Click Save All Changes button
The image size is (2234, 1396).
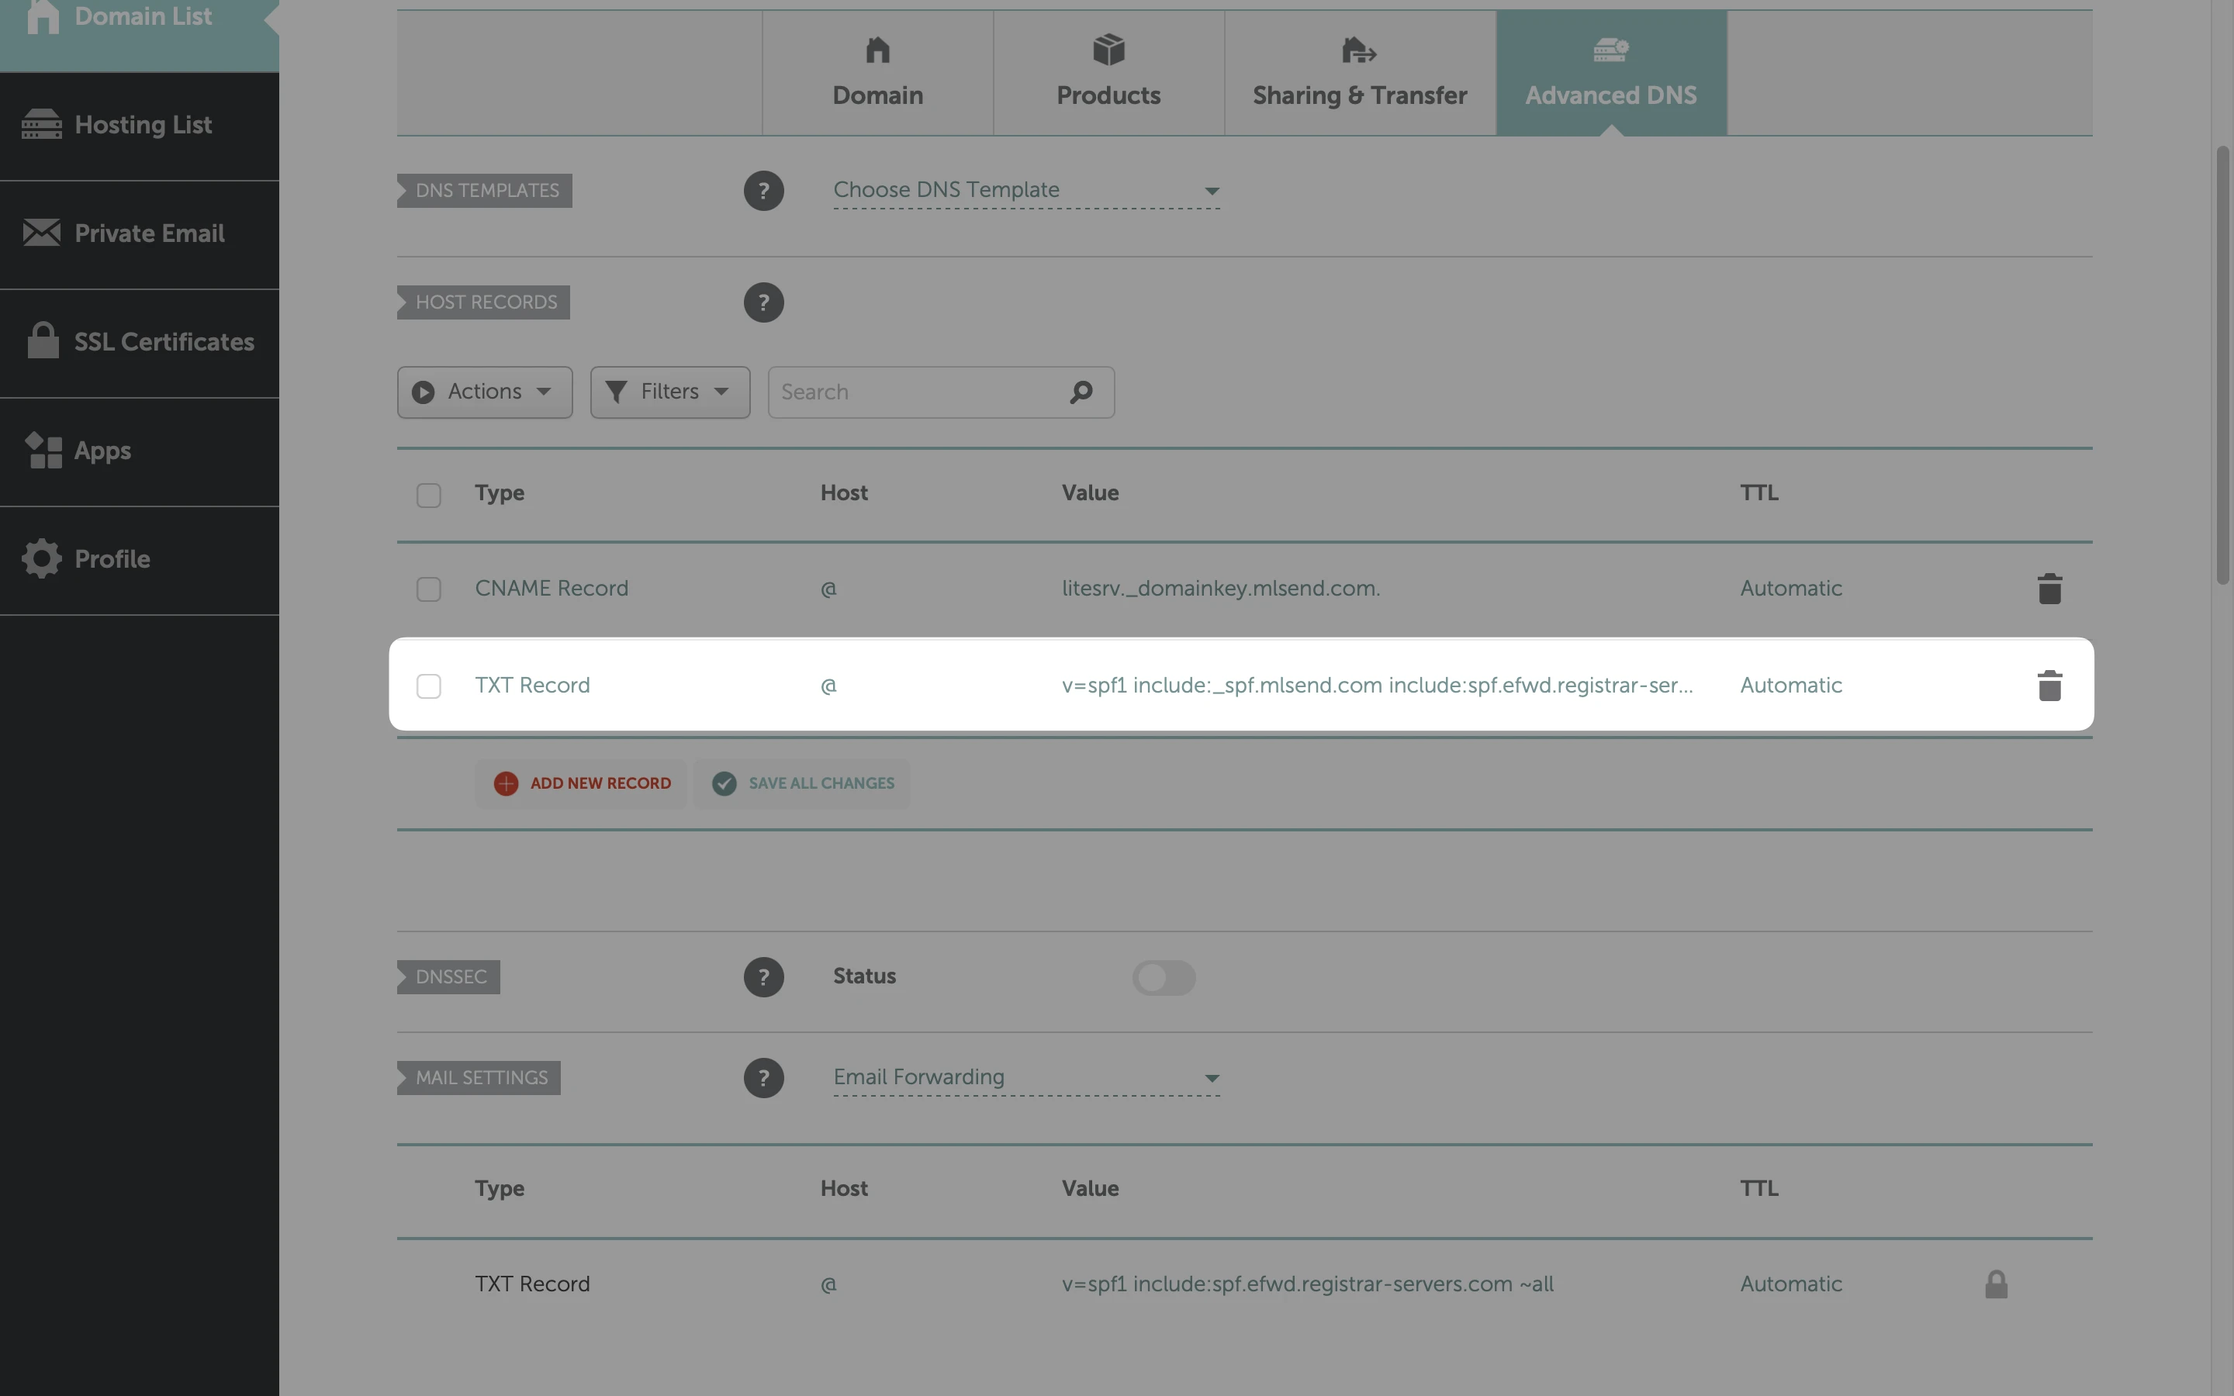(x=802, y=784)
